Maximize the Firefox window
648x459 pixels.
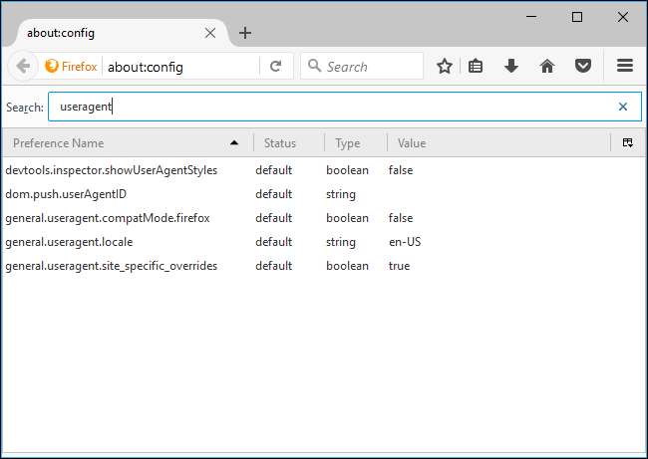[x=577, y=17]
